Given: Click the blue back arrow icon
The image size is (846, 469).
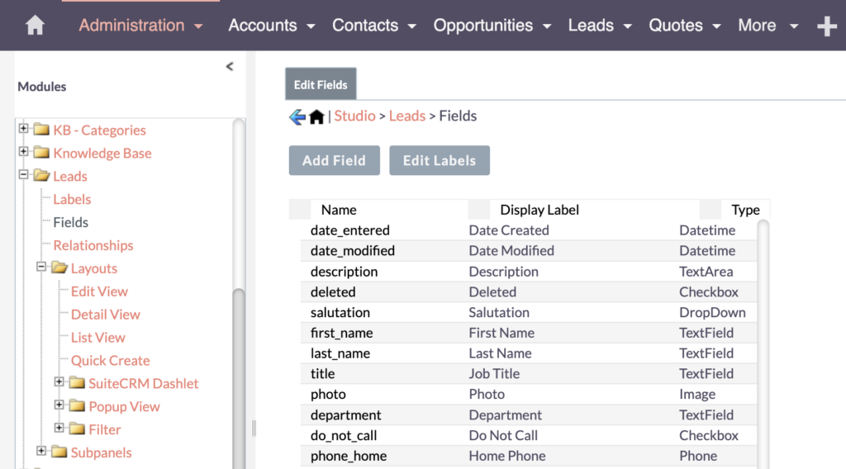Looking at the screenshot, I should [297, 116].
